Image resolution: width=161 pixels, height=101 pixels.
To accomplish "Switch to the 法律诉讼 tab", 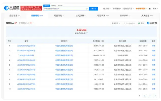I will tap(37, 16).
